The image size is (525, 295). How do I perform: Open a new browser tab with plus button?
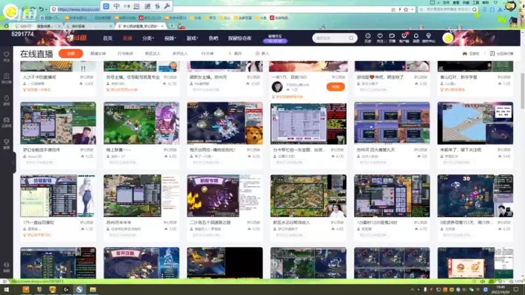172,26
